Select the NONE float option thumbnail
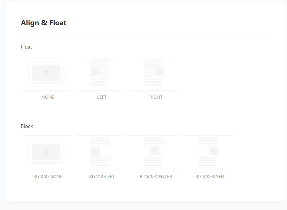Image resolution: width=287 pixels, height=210 pixels. 46,73
